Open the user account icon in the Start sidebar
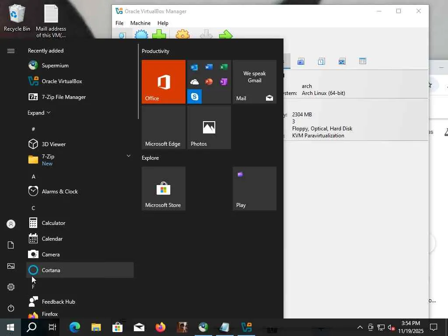The image size is (448, 336). [11, 224]
